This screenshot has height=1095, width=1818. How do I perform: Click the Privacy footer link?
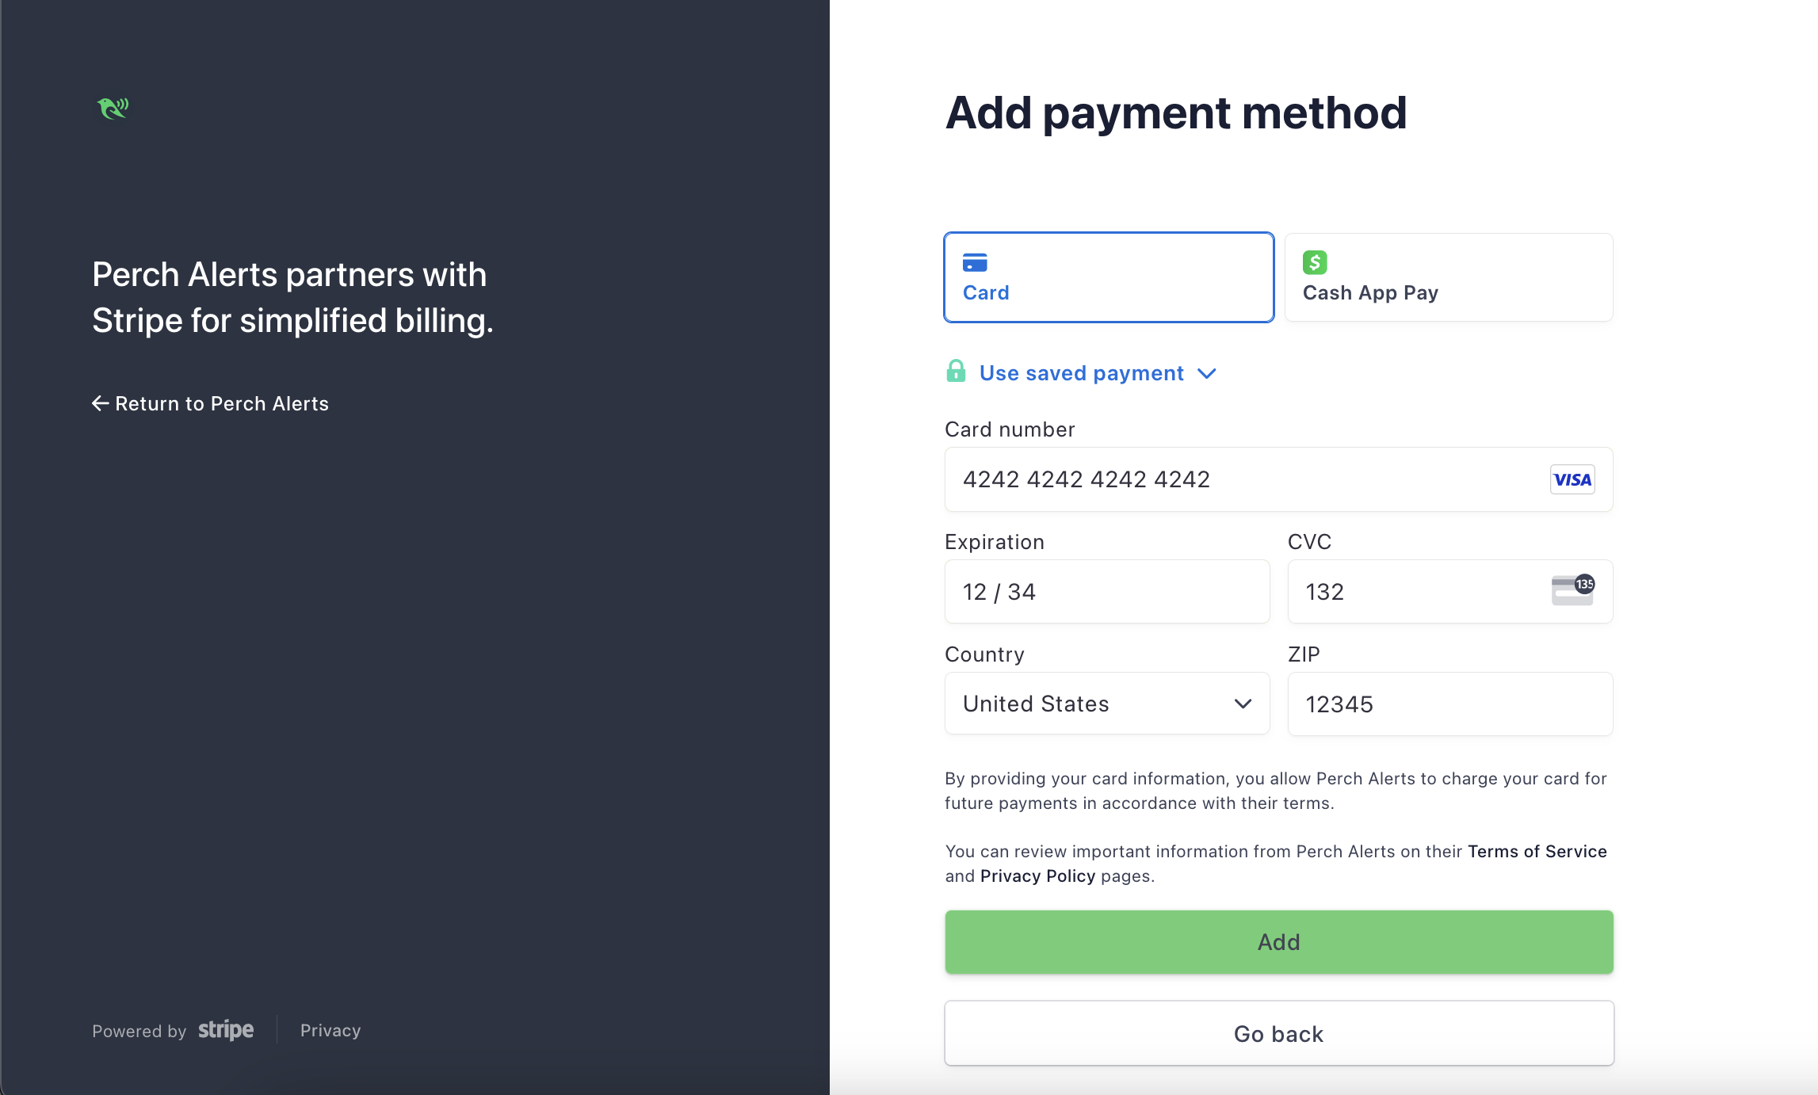click(x=330, y=1030)
